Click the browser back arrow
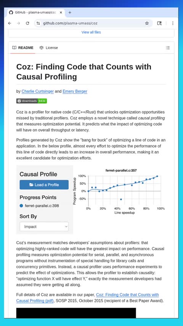183x326 pixels. pos(10,23)
